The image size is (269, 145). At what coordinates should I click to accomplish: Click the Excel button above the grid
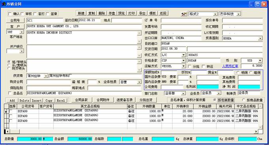coord(61,100)
